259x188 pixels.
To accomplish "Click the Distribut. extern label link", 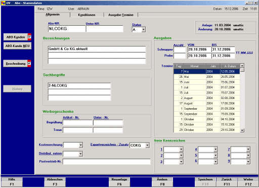I will pos(50,153).
